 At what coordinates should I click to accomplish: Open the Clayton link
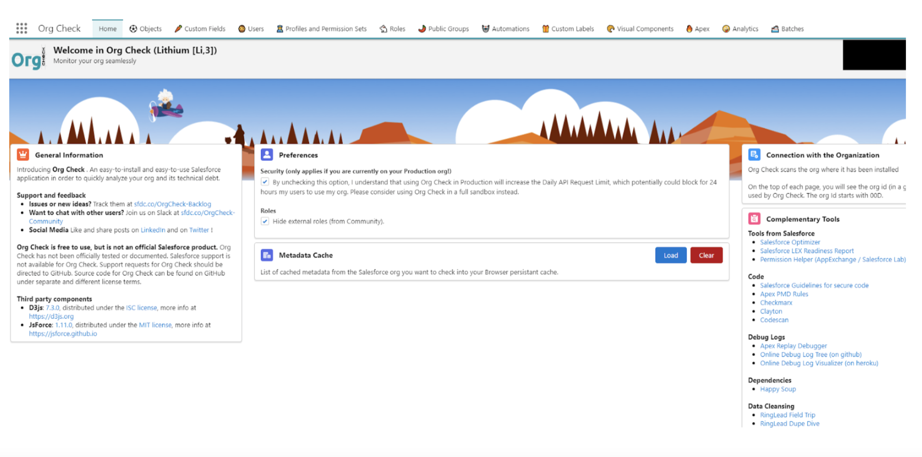tap(771, 311)
